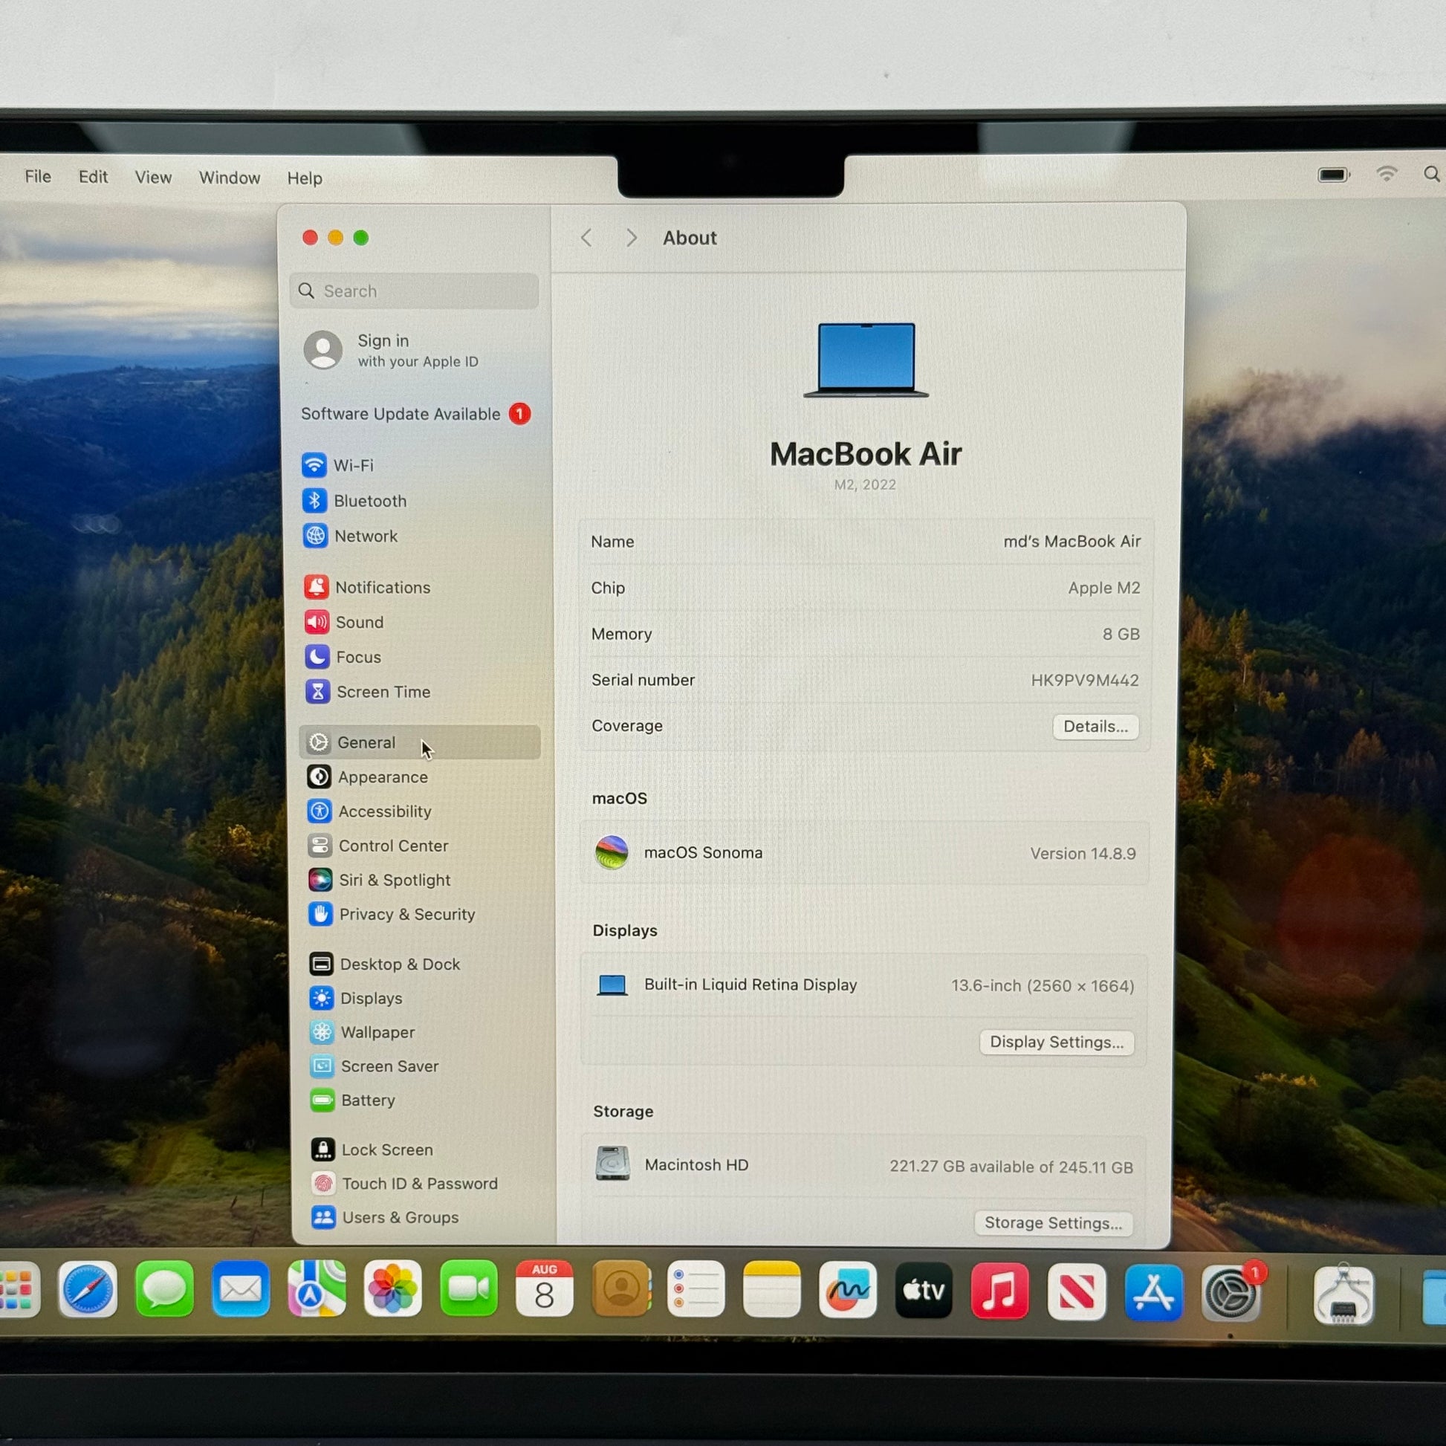Open the Help menu
This screenshot has width=1446, height=1446.
click(x=305, y=178)
